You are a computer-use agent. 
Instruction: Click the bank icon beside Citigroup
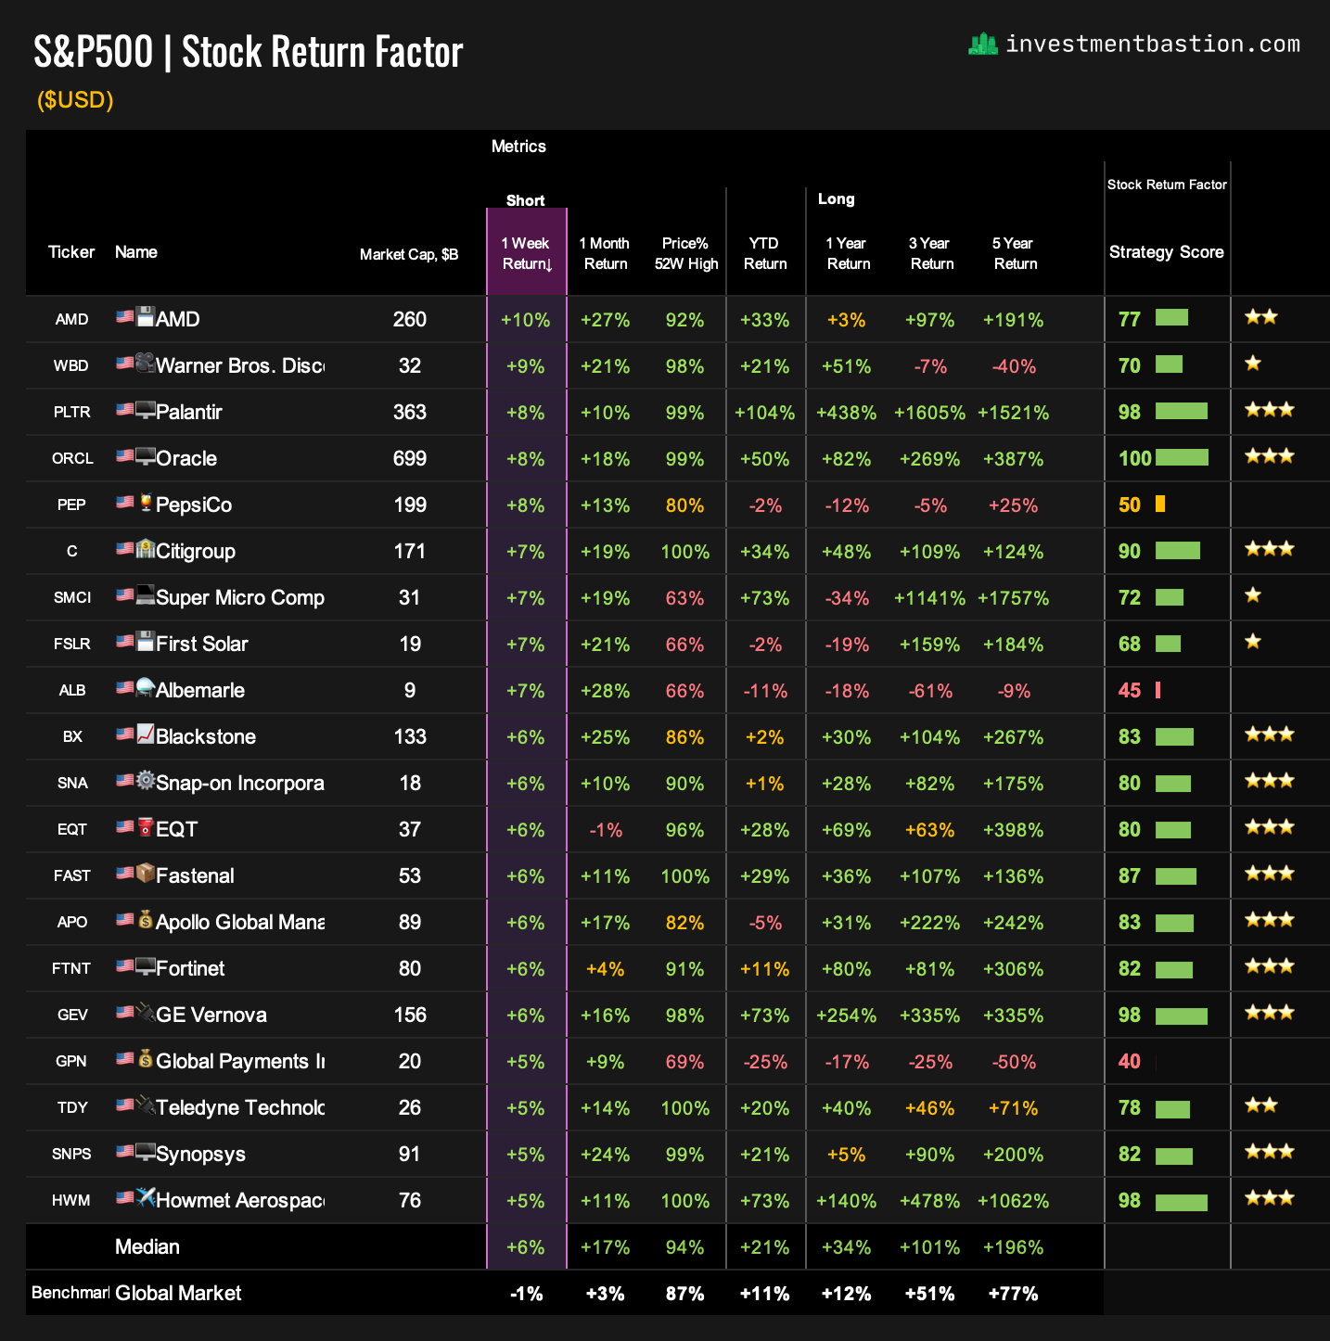(145, 549)
